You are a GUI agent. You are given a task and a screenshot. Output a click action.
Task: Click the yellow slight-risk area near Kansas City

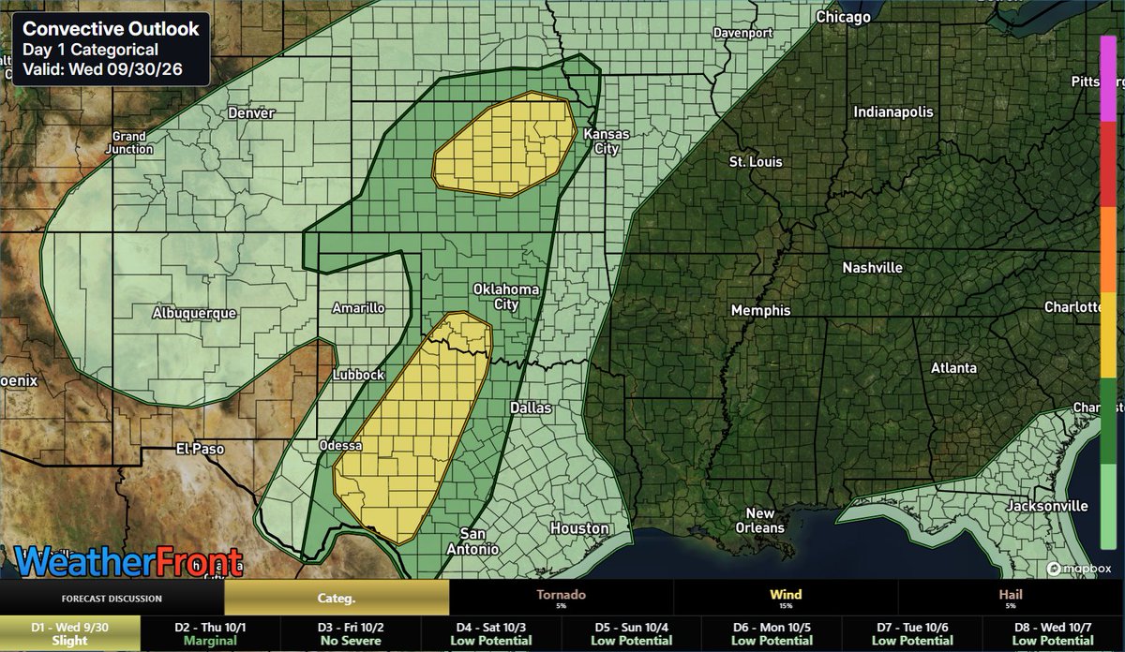coord(504,145)
